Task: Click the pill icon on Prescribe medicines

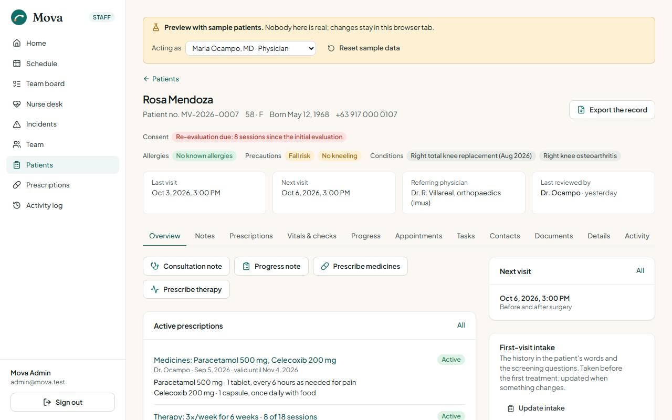Action: tap(325, 266)
